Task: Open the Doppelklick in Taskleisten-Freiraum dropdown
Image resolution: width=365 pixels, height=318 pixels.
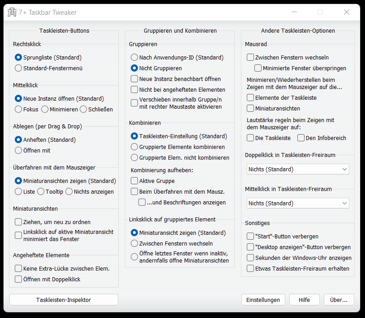Action: click(298, 169)
